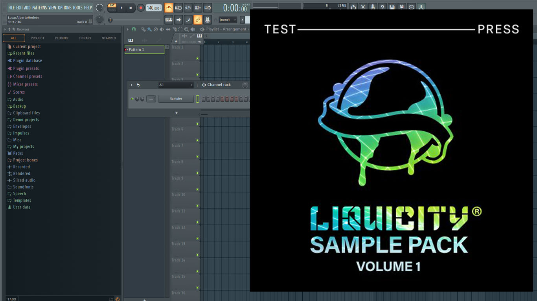This screenshot has width=537, height=301.
Task: Start playback with the Play button
Action: coord(121,8)
